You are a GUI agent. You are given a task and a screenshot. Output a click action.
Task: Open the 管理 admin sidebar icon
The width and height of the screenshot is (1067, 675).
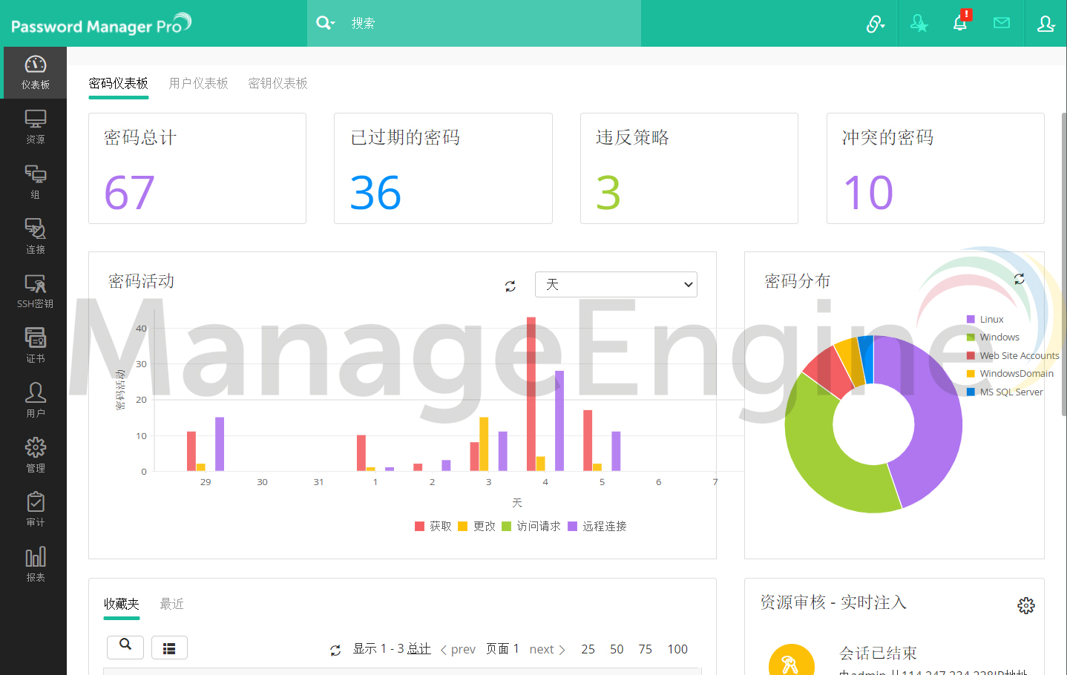click(35, 455)
